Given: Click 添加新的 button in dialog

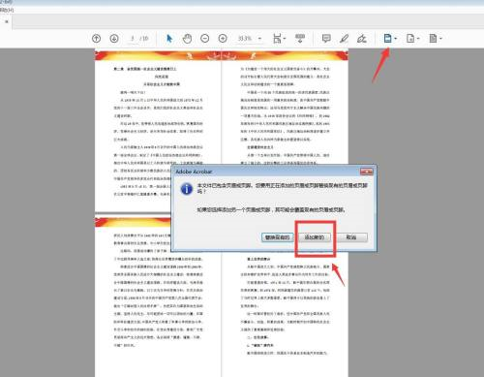Looking at the screenshot, I should (x=315, y=237).
